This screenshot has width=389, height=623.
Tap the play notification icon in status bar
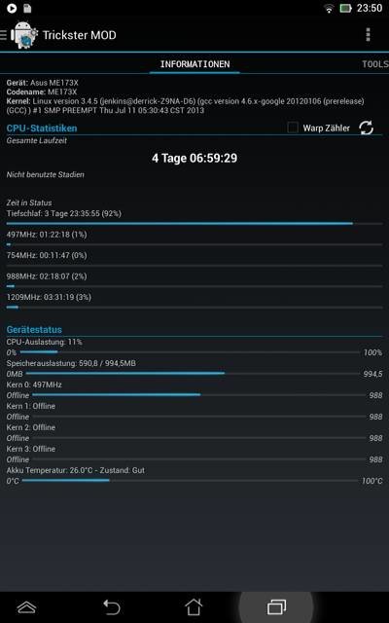12,8
